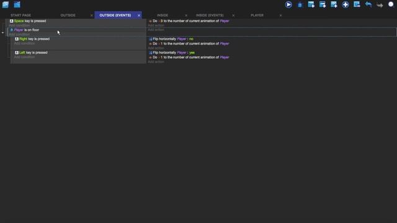Click flip icon of 'Flip horizontally Player: yes'
Image resolution: width=397 pixels, height=223 pixels.
tap(150, 53)
